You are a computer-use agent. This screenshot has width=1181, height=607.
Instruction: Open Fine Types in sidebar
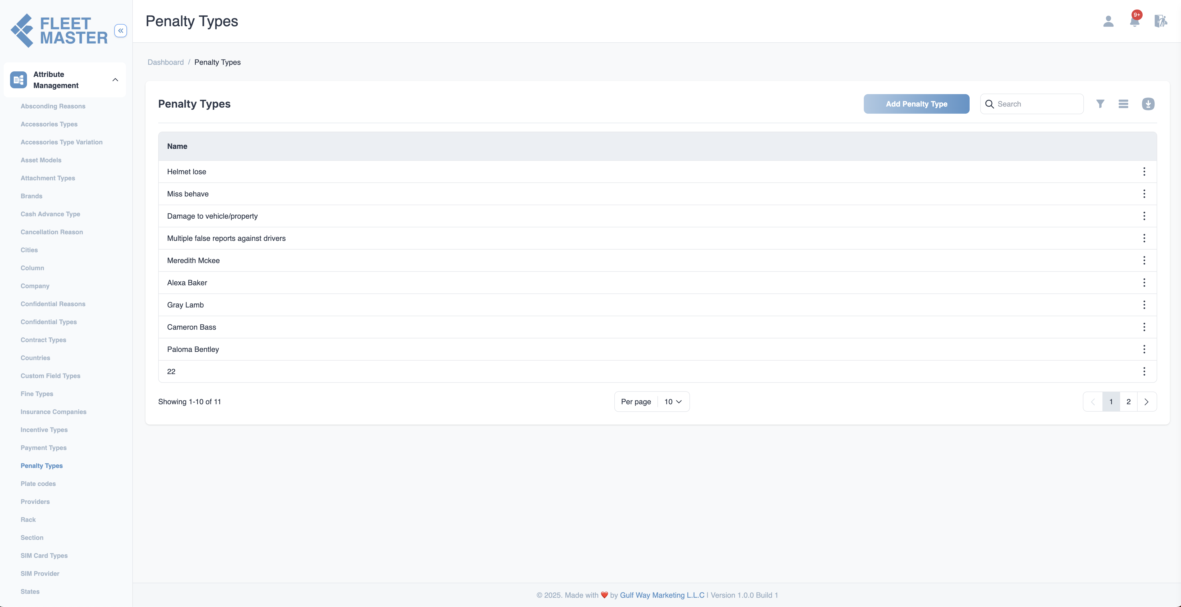[37, 394]
